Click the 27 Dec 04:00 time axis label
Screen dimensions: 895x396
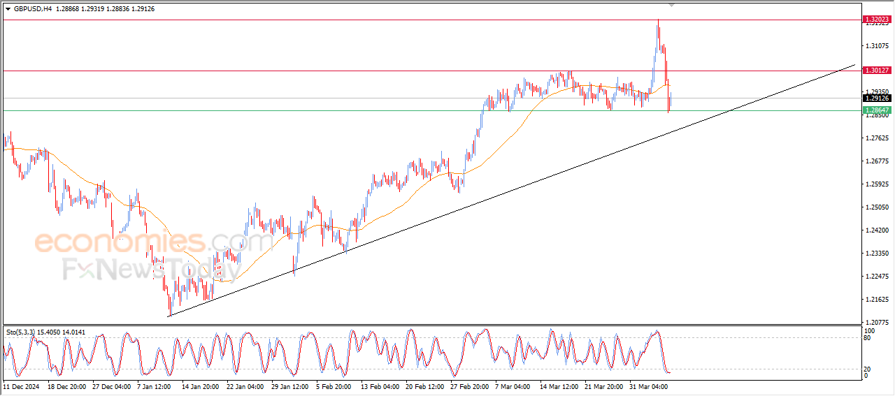pyautogui.click(x=111, y=386)
